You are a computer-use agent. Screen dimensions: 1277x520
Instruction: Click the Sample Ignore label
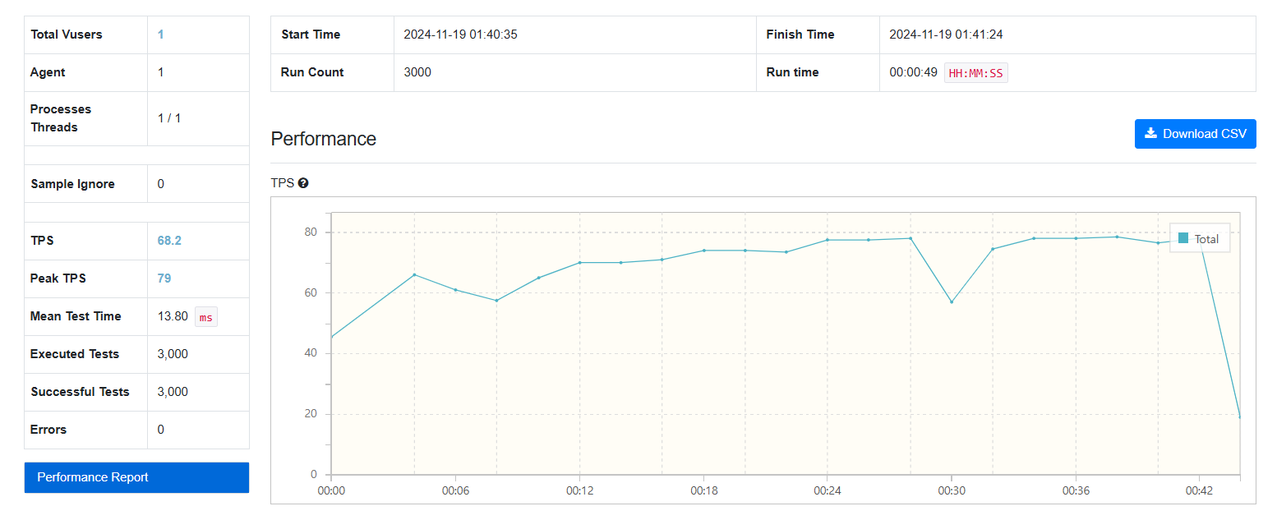(x=72, y=184)
